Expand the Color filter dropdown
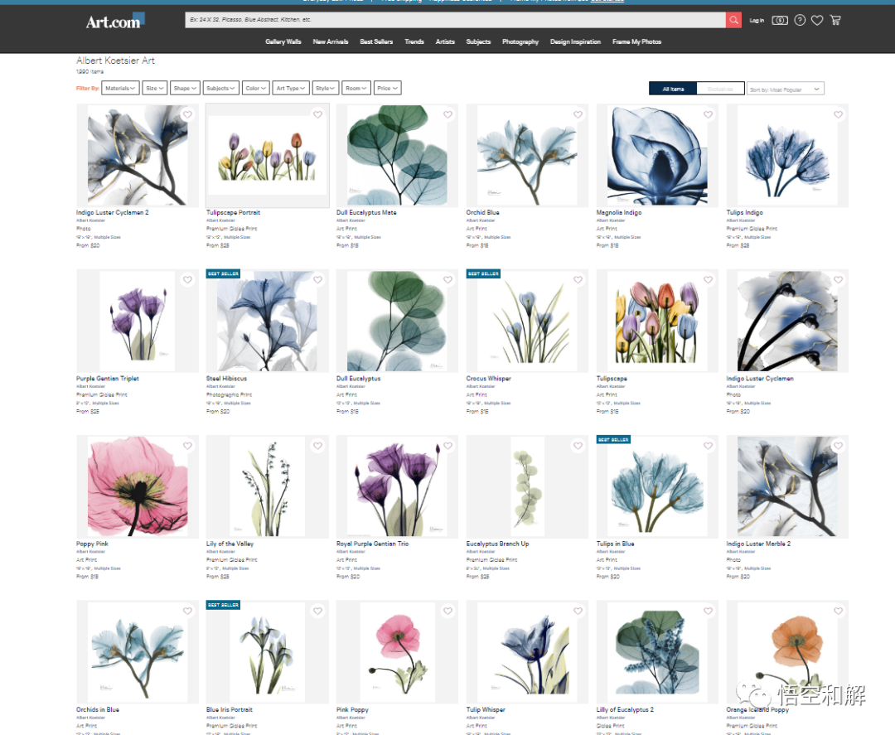The image size is (895, 735). [x=255, y=88]
